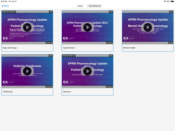Image resolution: width=175 pixels, height=131 pixels.
Task: Open the Toxidromes title label
Action: [x=8, y=92]
